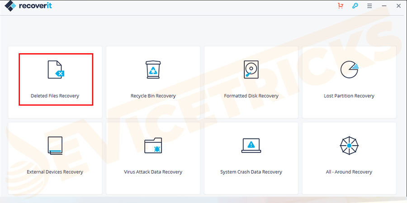Click the Virus Attack folder bug icon

coord(153,145)
